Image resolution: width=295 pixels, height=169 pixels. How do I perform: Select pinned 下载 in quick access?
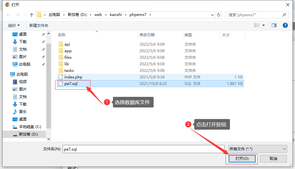click(23, 42)
